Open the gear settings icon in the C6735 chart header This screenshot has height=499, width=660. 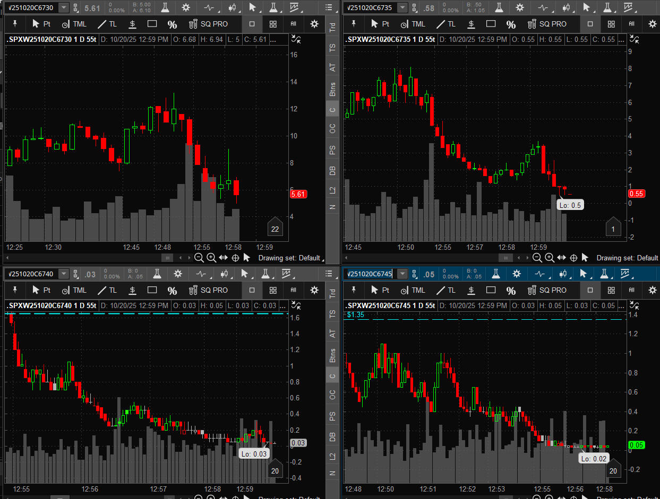(x=519, y=7)
